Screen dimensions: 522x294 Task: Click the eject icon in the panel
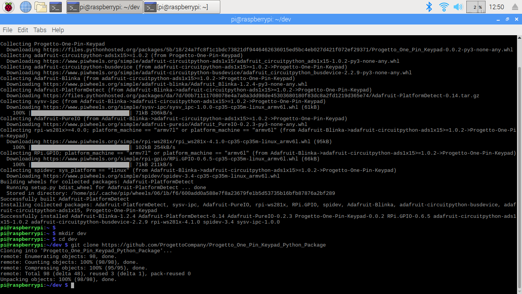click(515, 7)
